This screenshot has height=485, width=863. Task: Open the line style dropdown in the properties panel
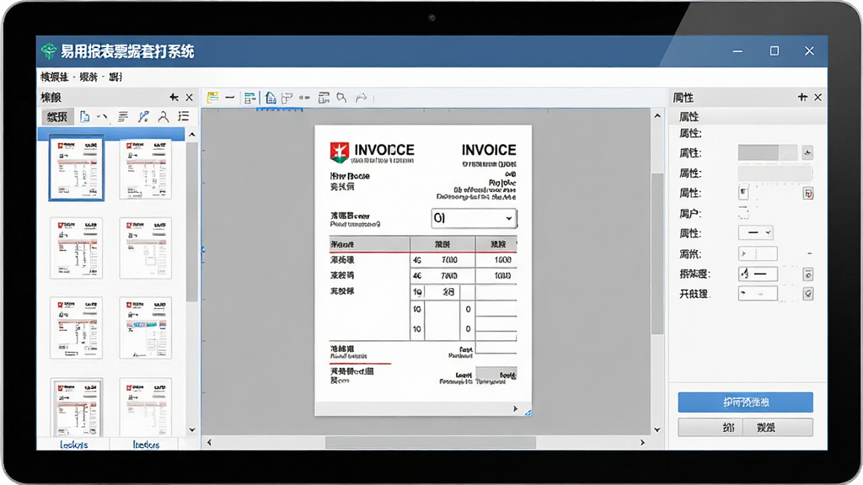point(755,233)
